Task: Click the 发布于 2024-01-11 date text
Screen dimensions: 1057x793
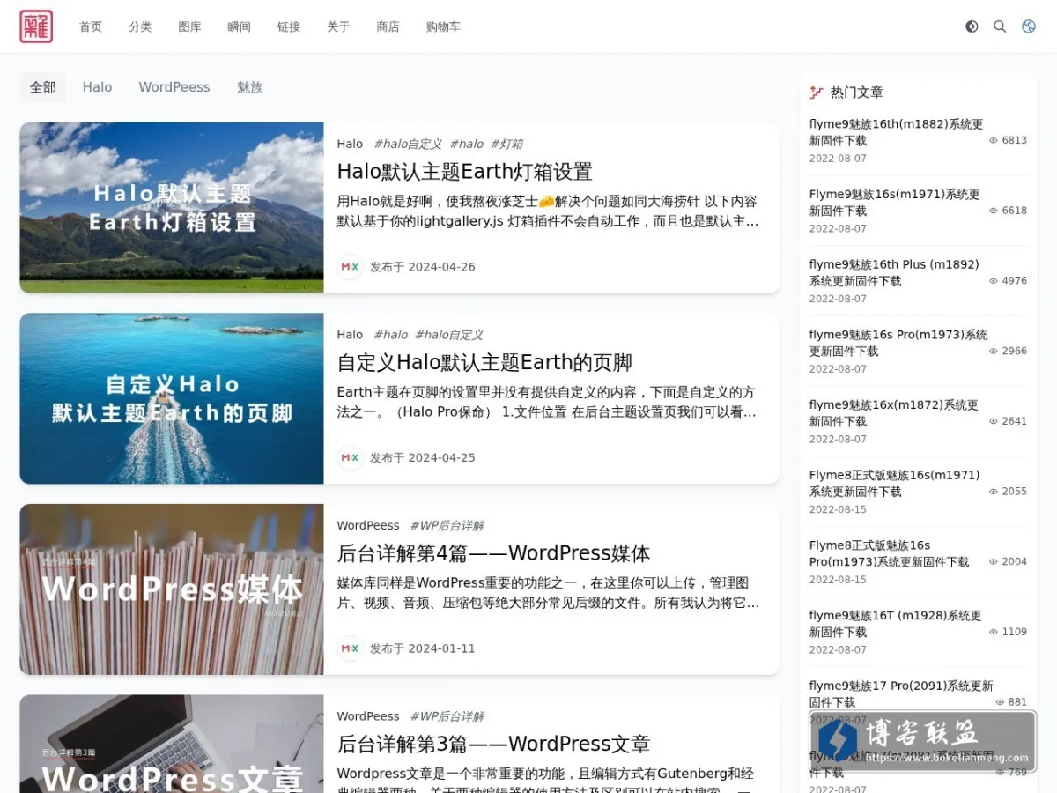Action: point(422,648)
